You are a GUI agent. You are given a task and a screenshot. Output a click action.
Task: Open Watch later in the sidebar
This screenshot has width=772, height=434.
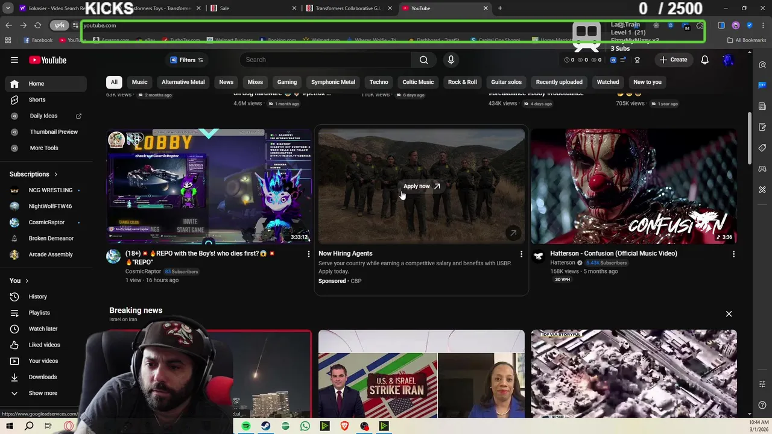coord(47,329)
